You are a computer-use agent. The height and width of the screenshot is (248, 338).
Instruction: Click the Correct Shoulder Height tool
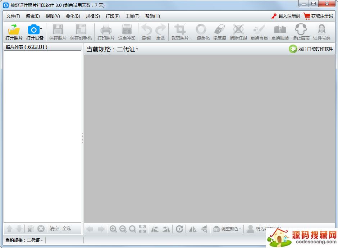coord(301,30)
